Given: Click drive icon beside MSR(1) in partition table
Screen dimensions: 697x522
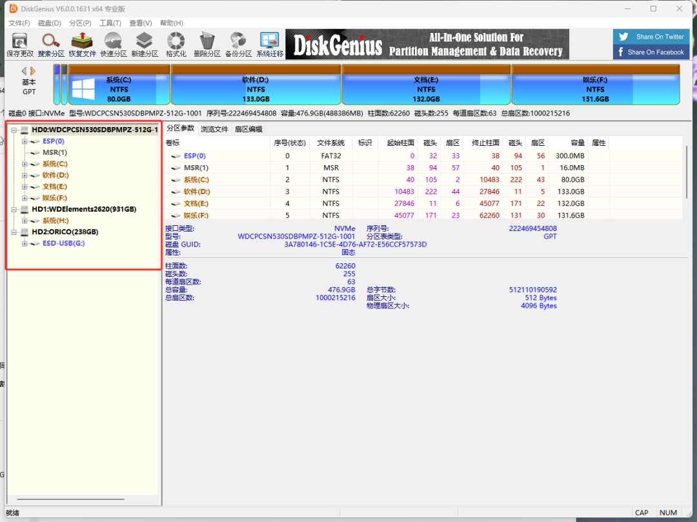Looking at the screenshot, I should (176, 168).
